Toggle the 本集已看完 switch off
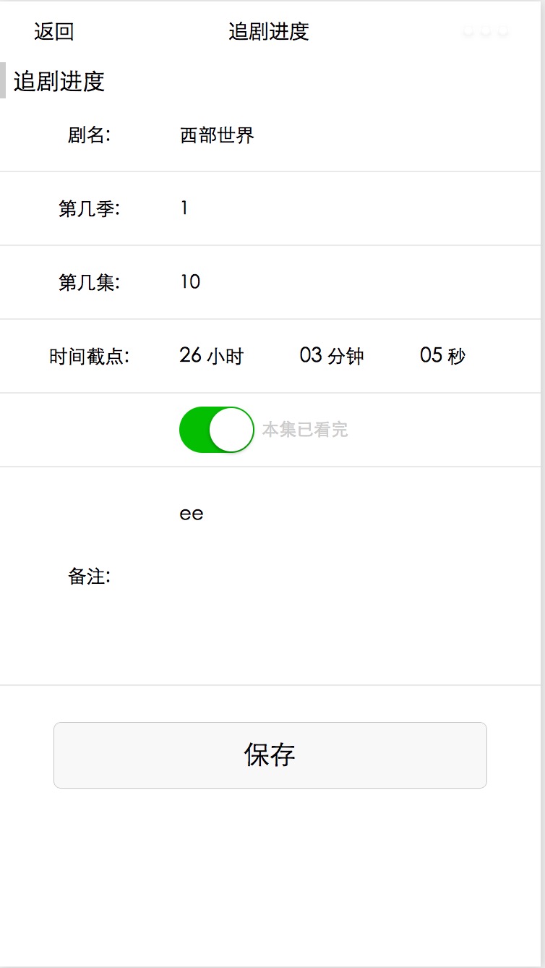The height and width of the screenshot is (968, 545). click(x=216, y=430)
